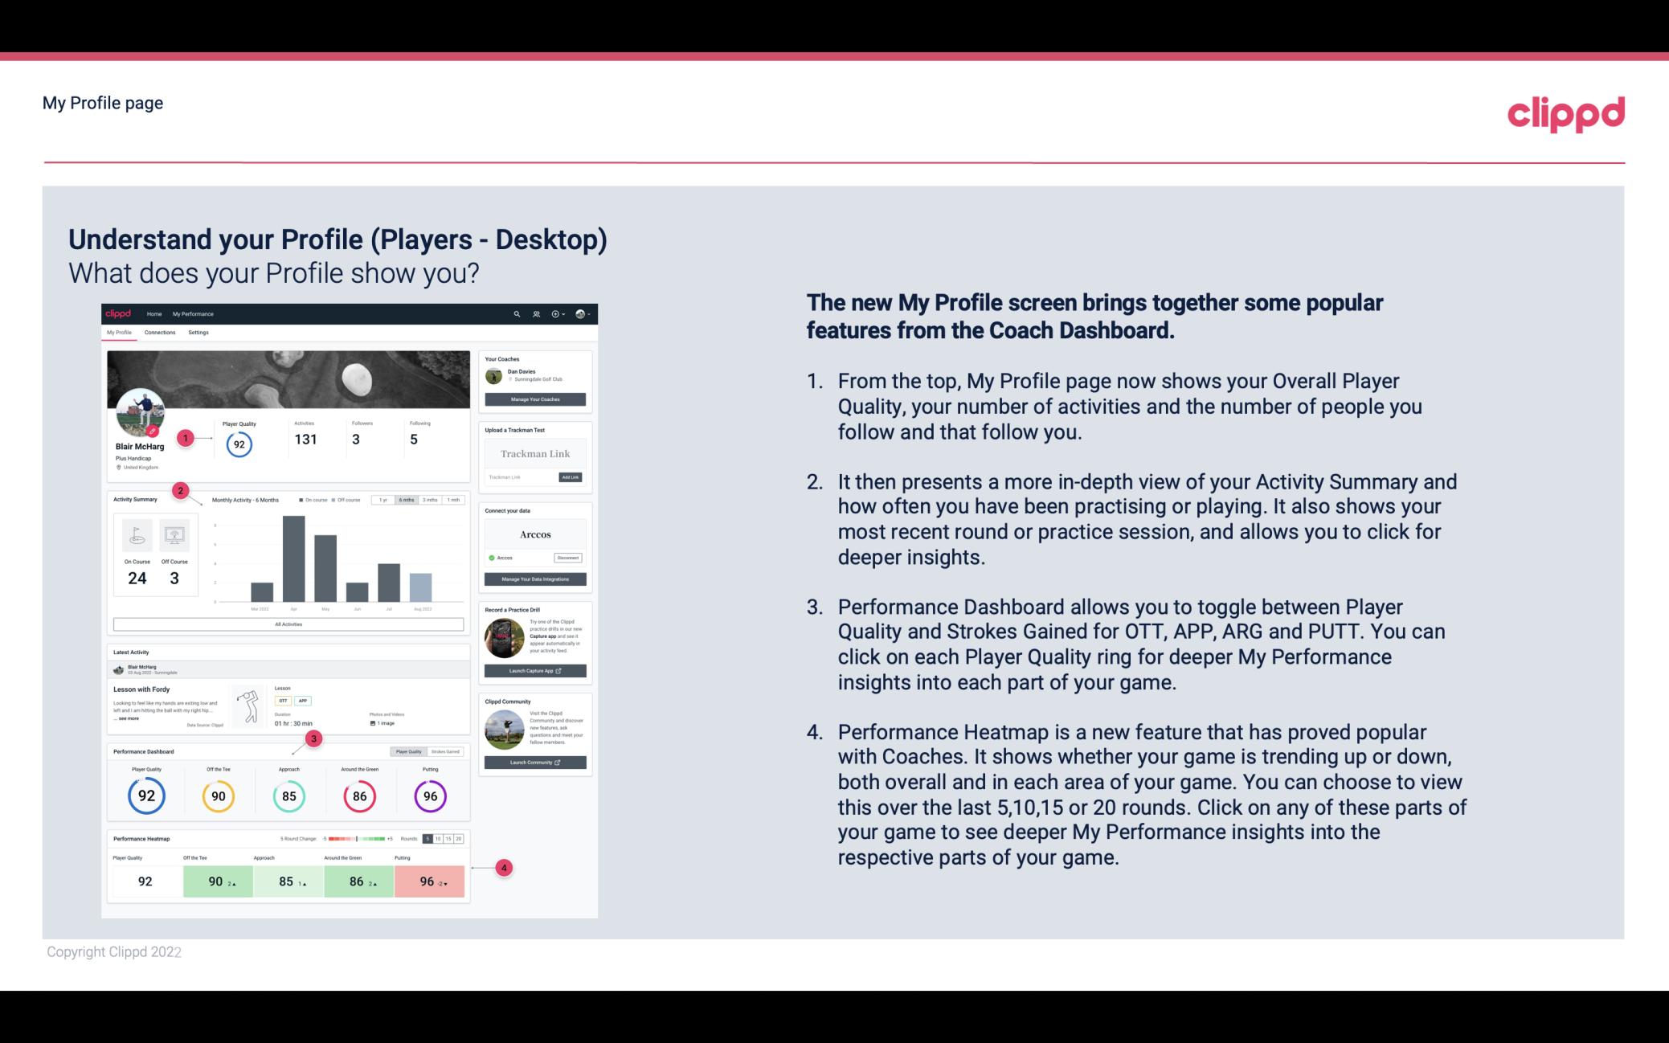Click the Approach performance ring icon
The height and width of the screenshot is (1043, 1669).
tap(288, 794)
